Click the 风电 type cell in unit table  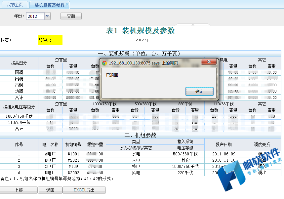136,173
